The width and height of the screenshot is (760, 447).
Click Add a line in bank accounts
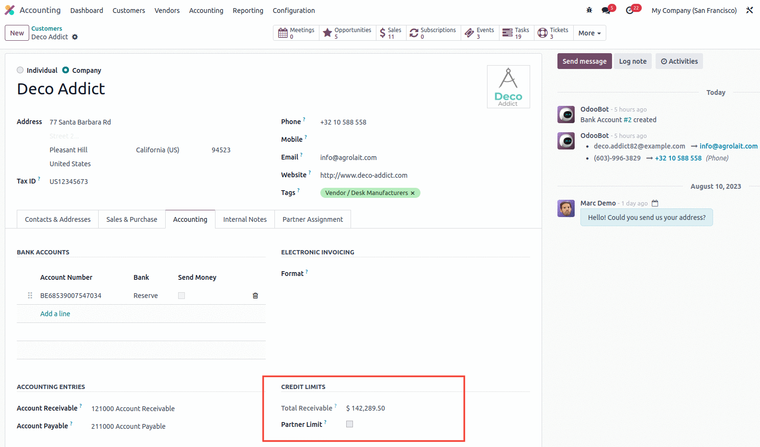pyautogui.click(x=55, y=314)
